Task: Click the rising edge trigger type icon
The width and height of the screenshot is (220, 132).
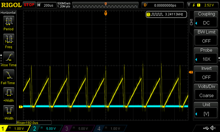Action: click(194, 5)
